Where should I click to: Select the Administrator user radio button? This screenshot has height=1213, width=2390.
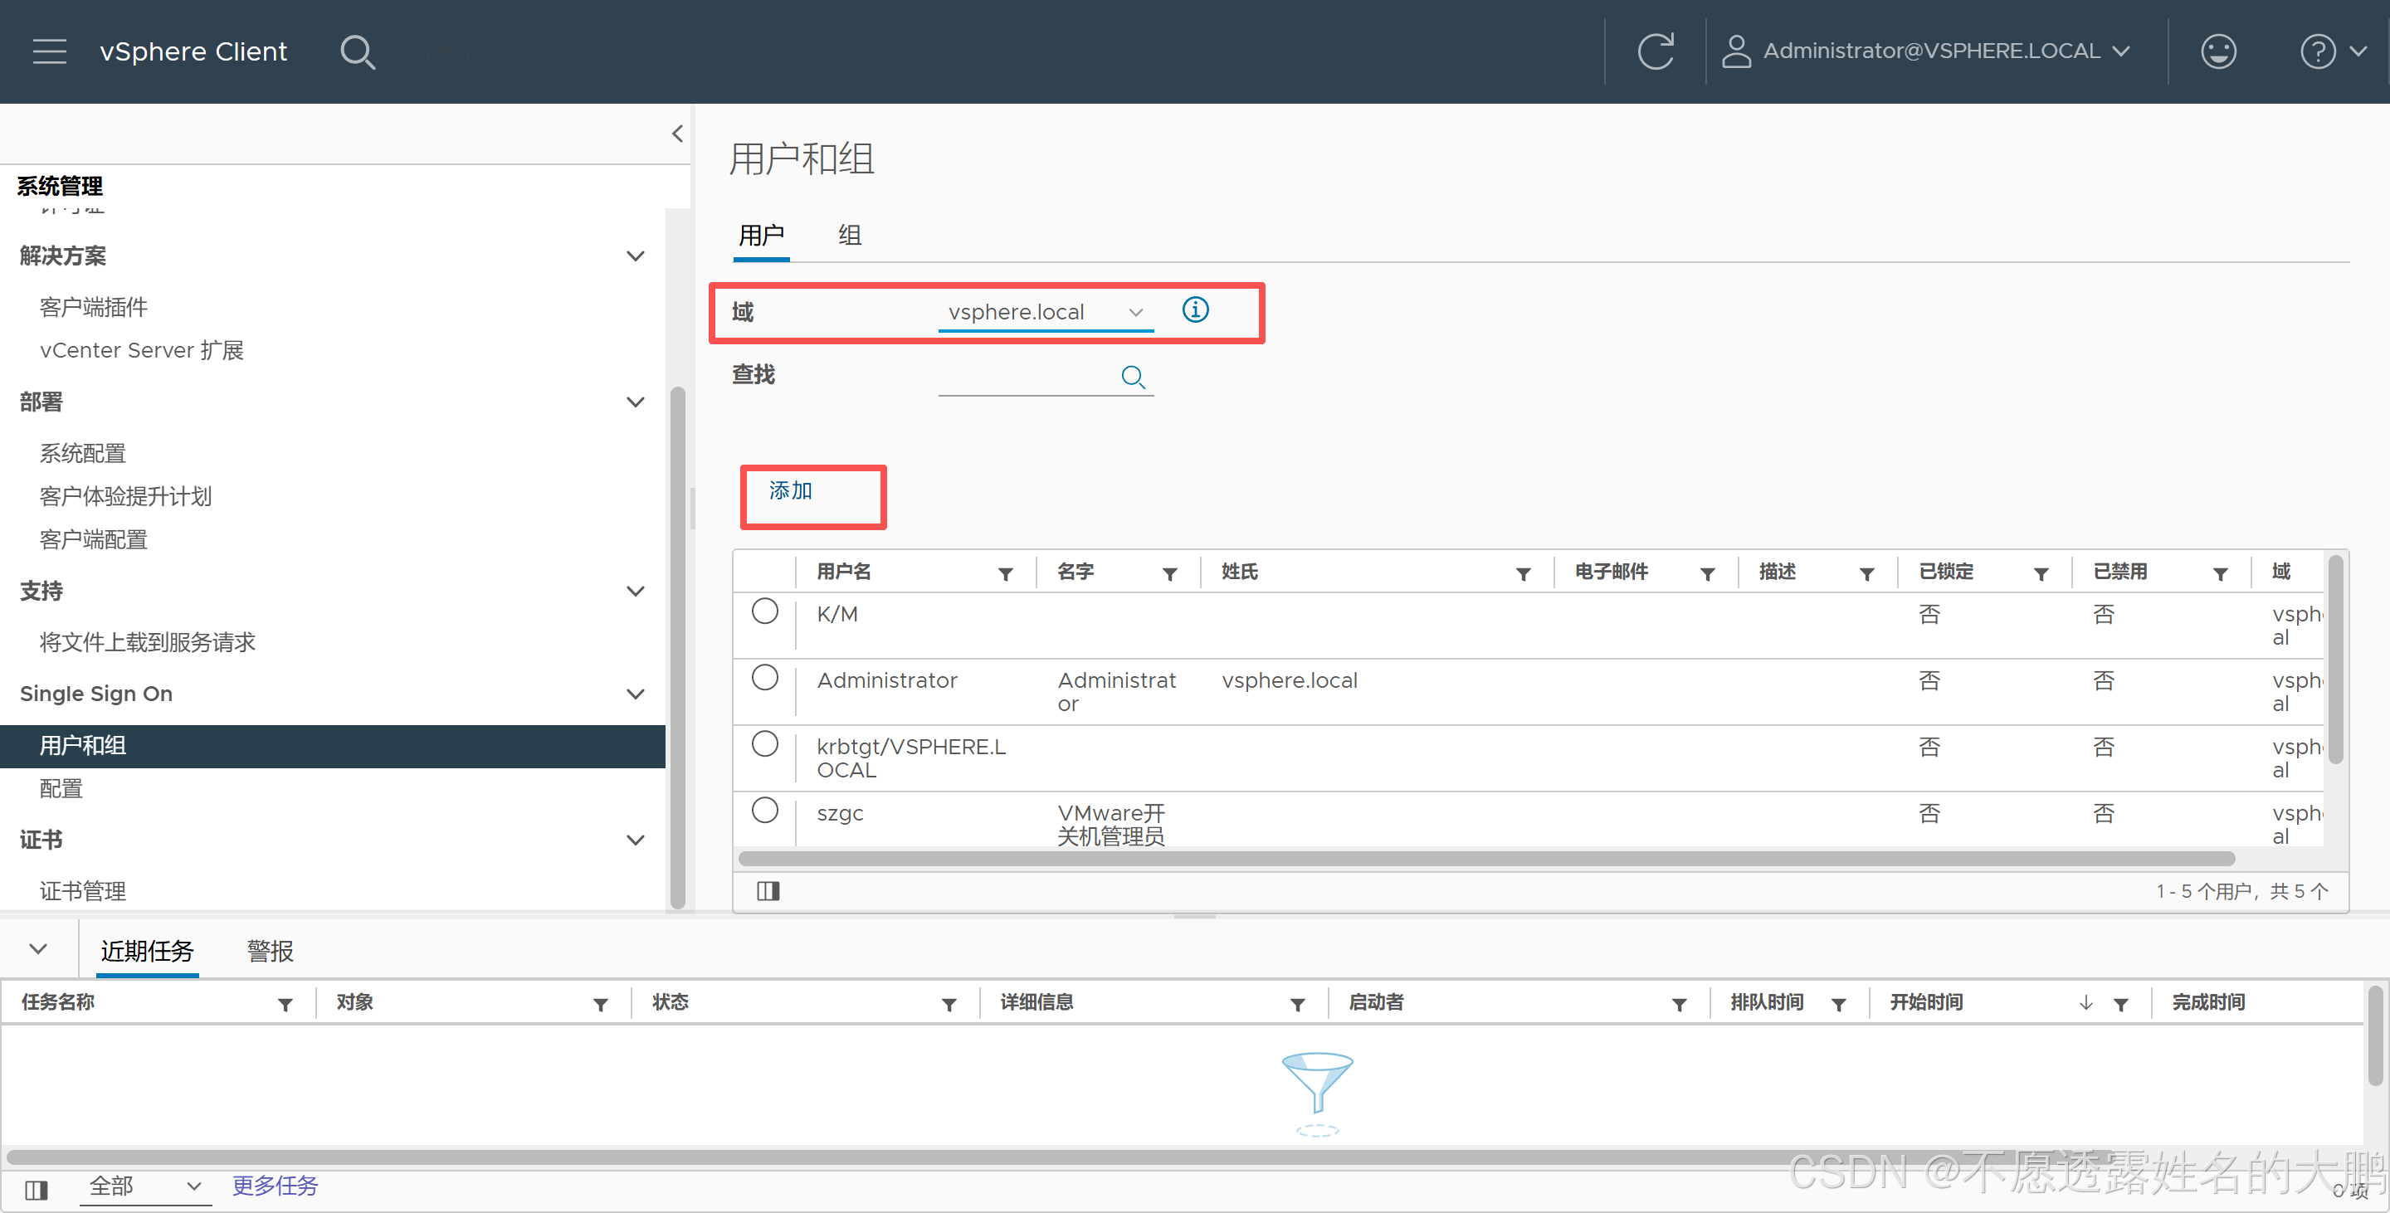click(764, 678)
